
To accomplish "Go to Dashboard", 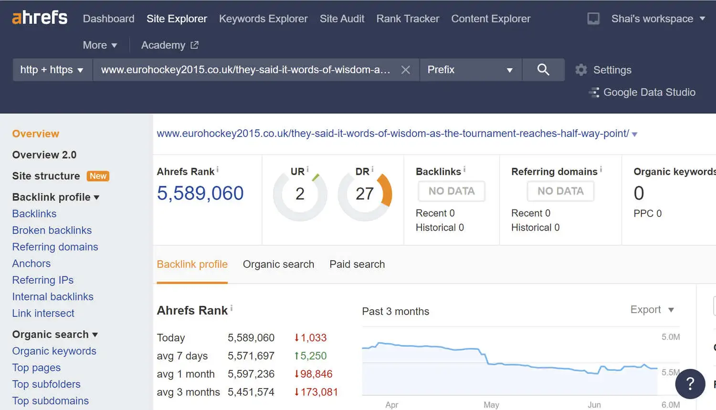I will point(108,19).
